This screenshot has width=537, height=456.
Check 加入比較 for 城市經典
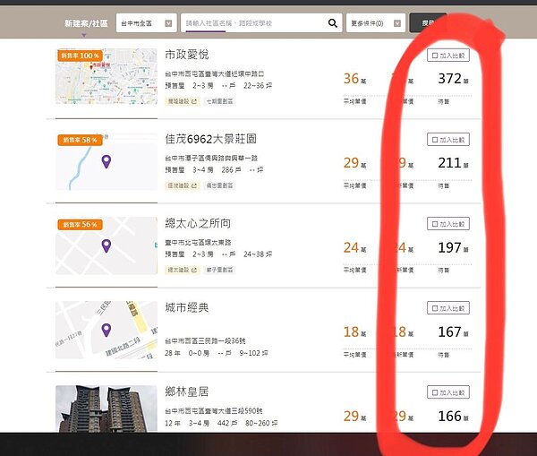448,308
